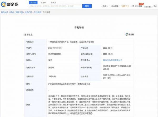Open the 知识产权 breadcrumb link
The width and height of the screenshot is (158, 117).
coord(28,12)
